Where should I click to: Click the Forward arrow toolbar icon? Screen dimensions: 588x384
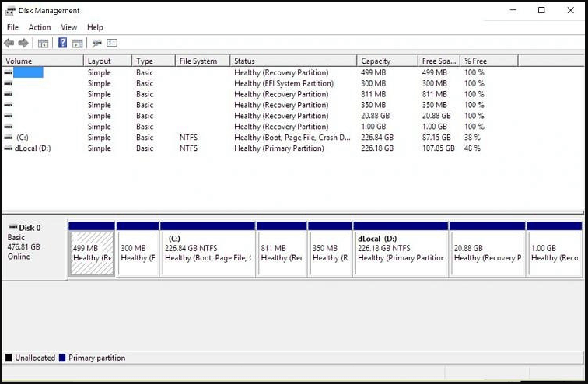(23, 43)
